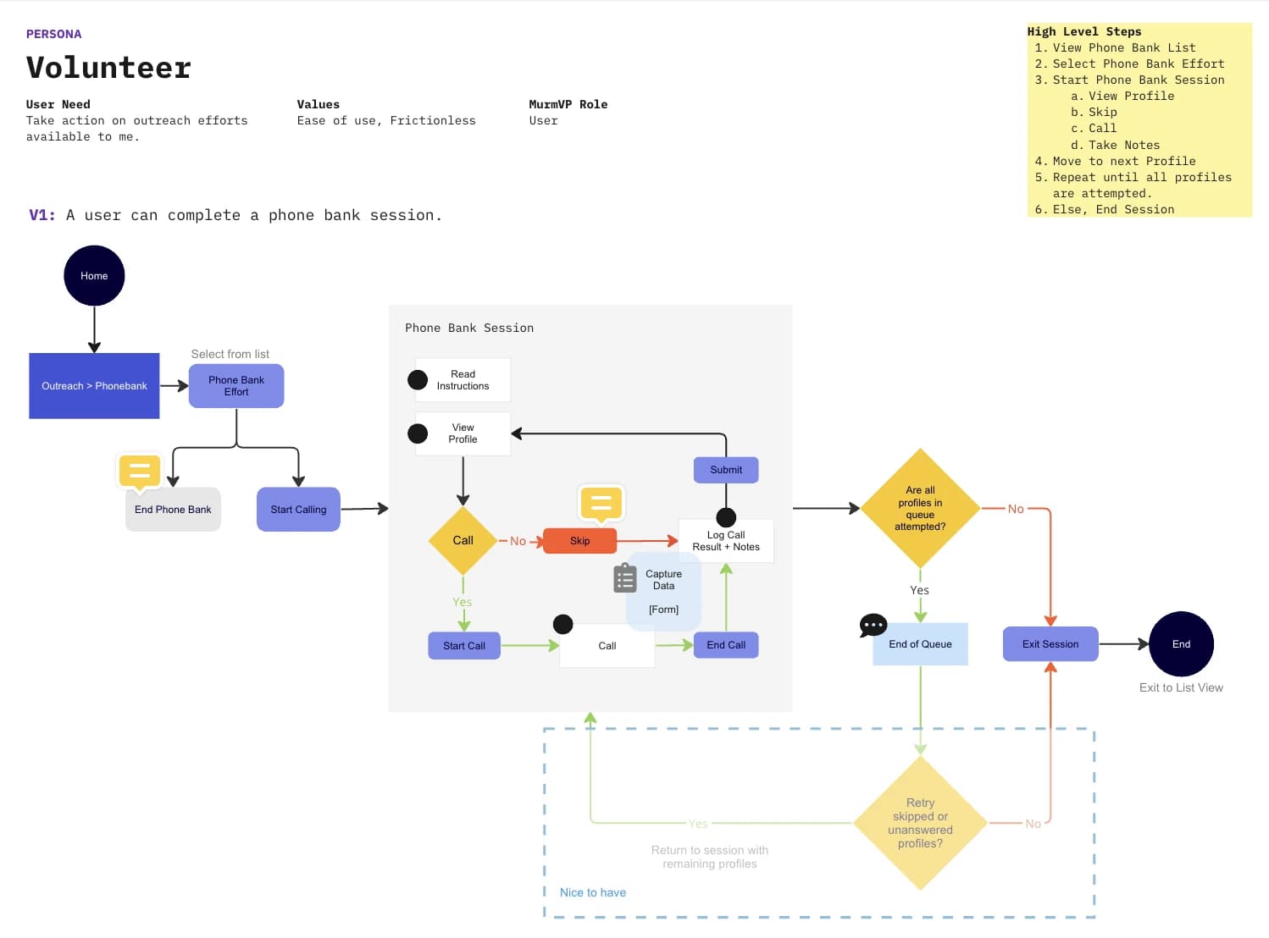Click the Read Instructions step box
This screenshot has width=1269, height=938.
click(463, 379)
